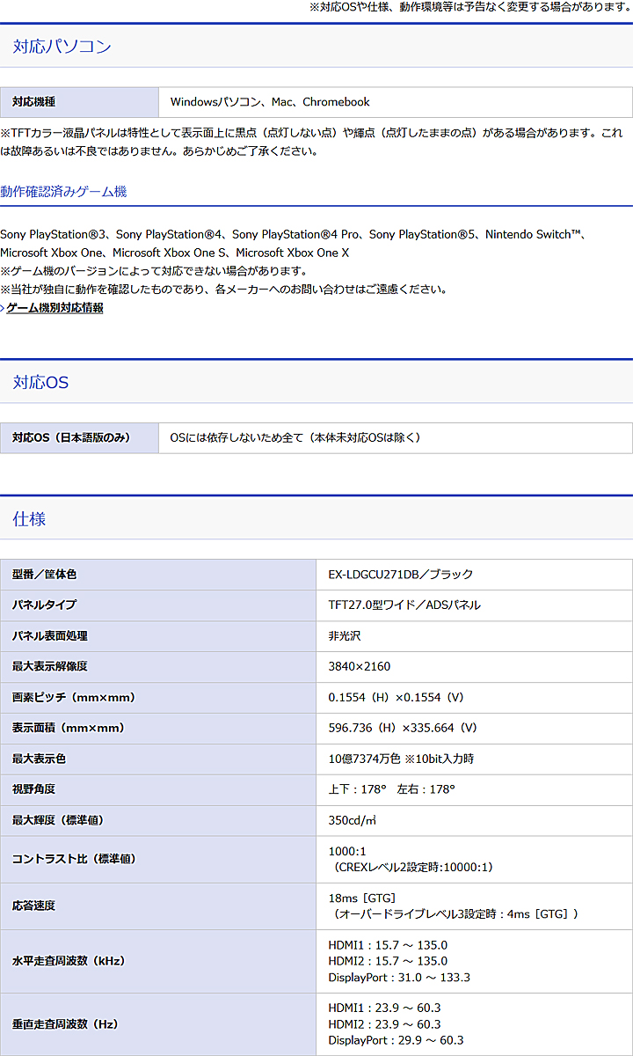Click the パネルタイプ row label
The width and height of the screenshot is (633, 1056).
coord(158,605)
